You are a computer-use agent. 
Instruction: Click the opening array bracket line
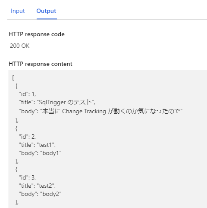(x=13, y=78)
